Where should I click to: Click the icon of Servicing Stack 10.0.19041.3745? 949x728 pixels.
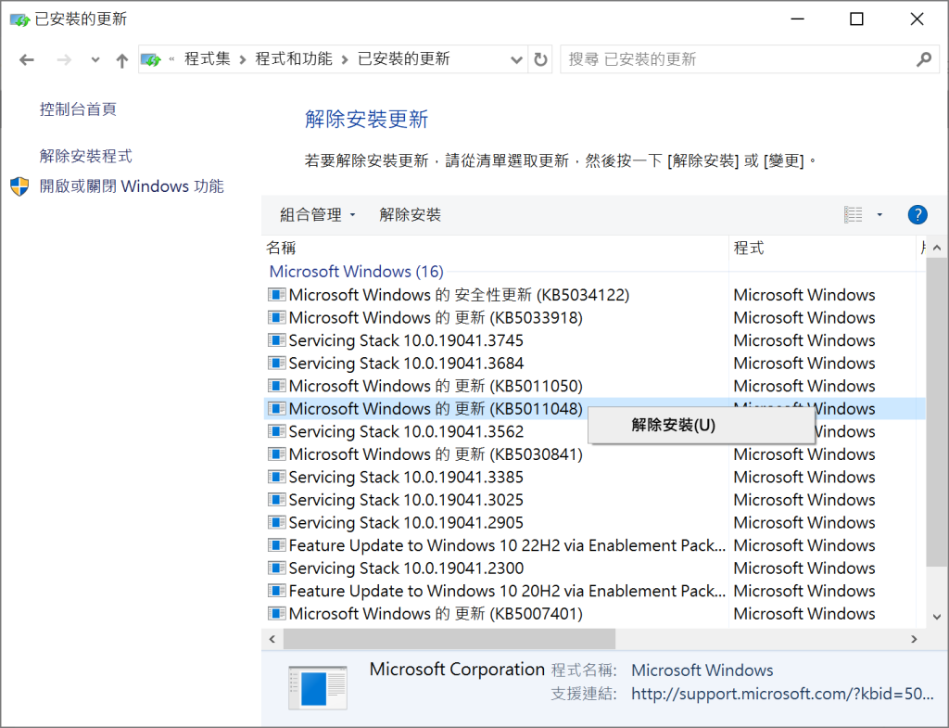(x=276, y=340)
